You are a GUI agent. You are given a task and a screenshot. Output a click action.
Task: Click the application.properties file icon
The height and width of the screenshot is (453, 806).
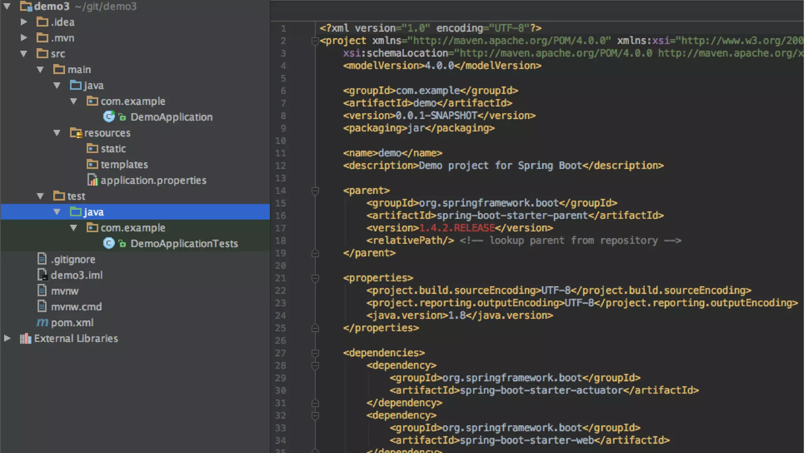click(x=92, y=180)
